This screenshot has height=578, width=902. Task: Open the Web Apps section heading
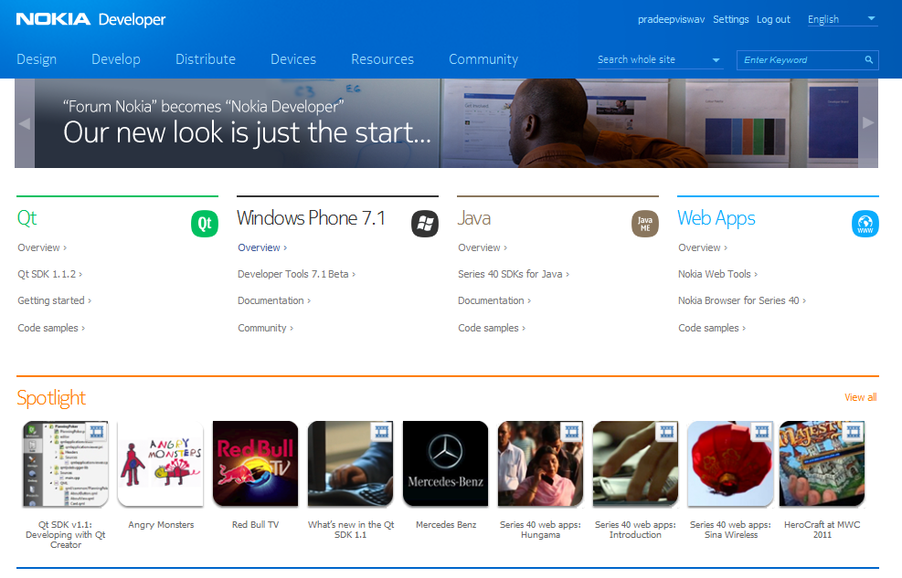pyautogui.click(x=716, y=218)
